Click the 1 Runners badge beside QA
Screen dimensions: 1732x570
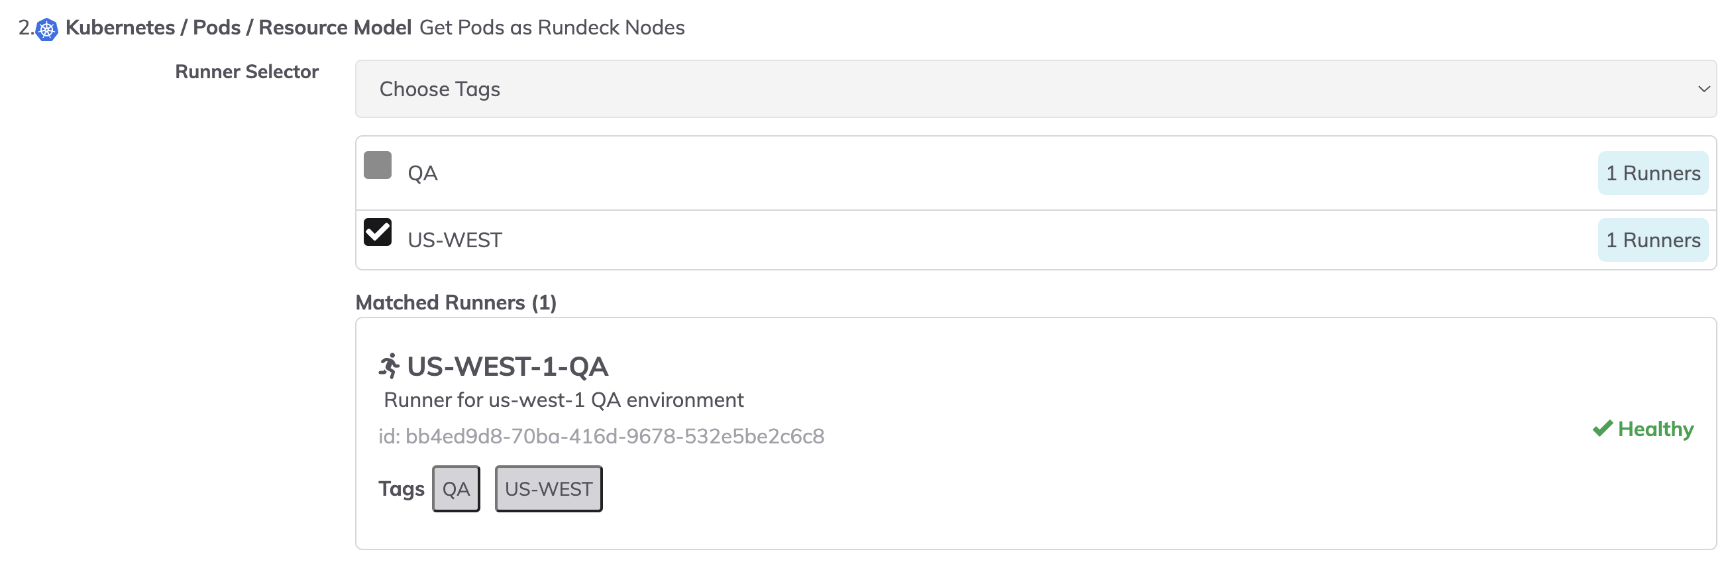(1652, 172)
